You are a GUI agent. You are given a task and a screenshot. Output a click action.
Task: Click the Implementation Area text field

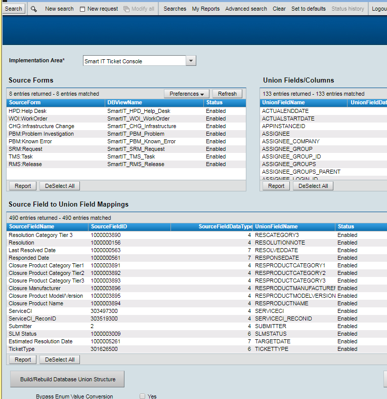135,61
